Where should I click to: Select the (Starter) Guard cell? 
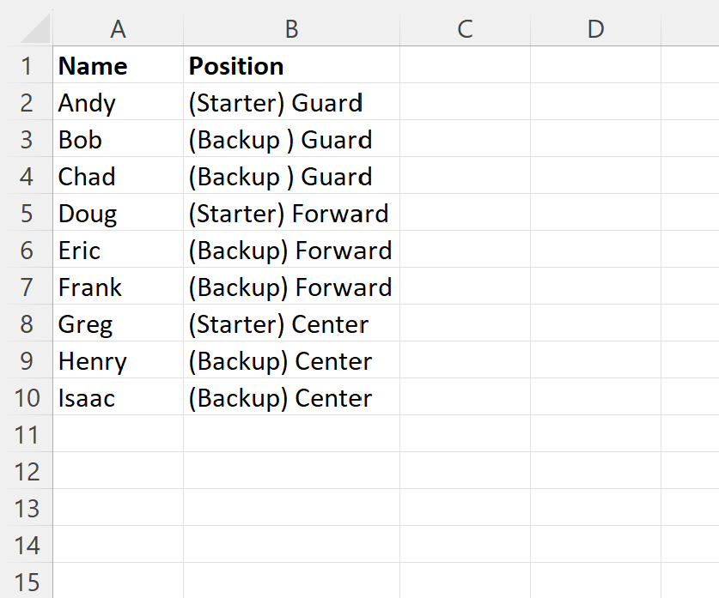(x=291, y=103)
